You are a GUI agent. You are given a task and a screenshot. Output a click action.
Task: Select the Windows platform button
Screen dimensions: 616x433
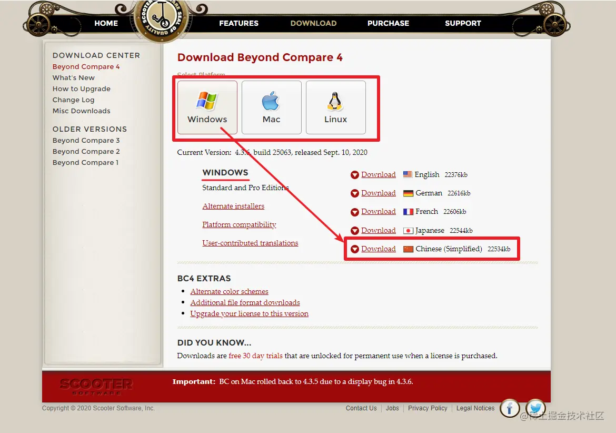click(x=207, y=107)
